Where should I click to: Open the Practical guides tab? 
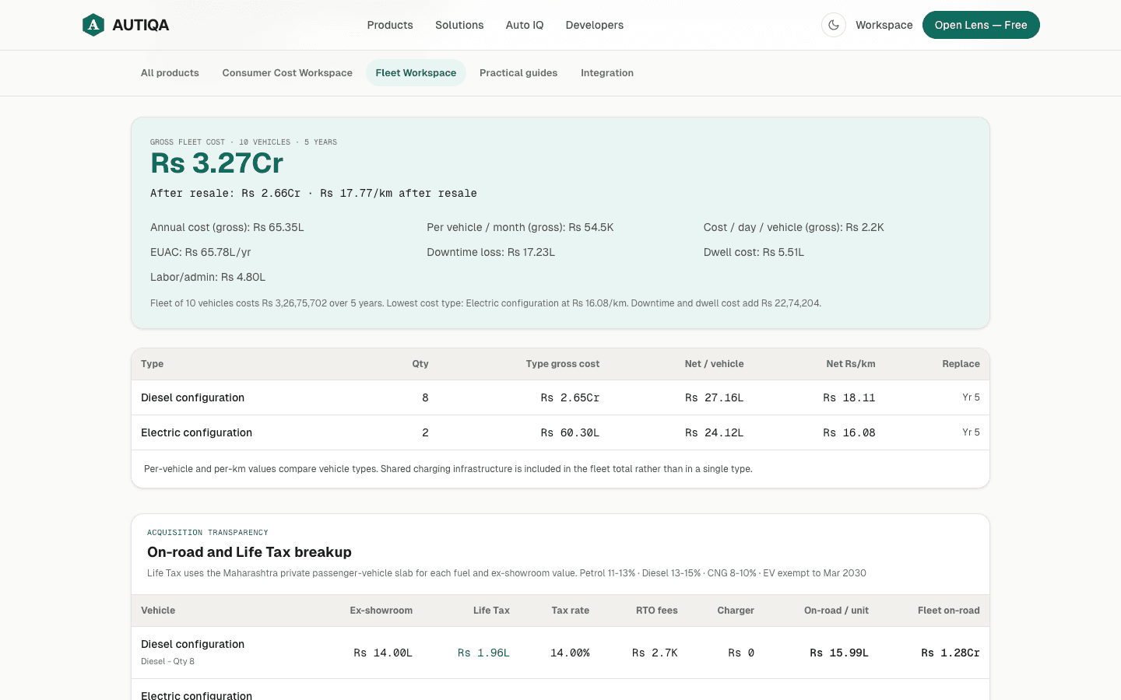click(518, 73)
